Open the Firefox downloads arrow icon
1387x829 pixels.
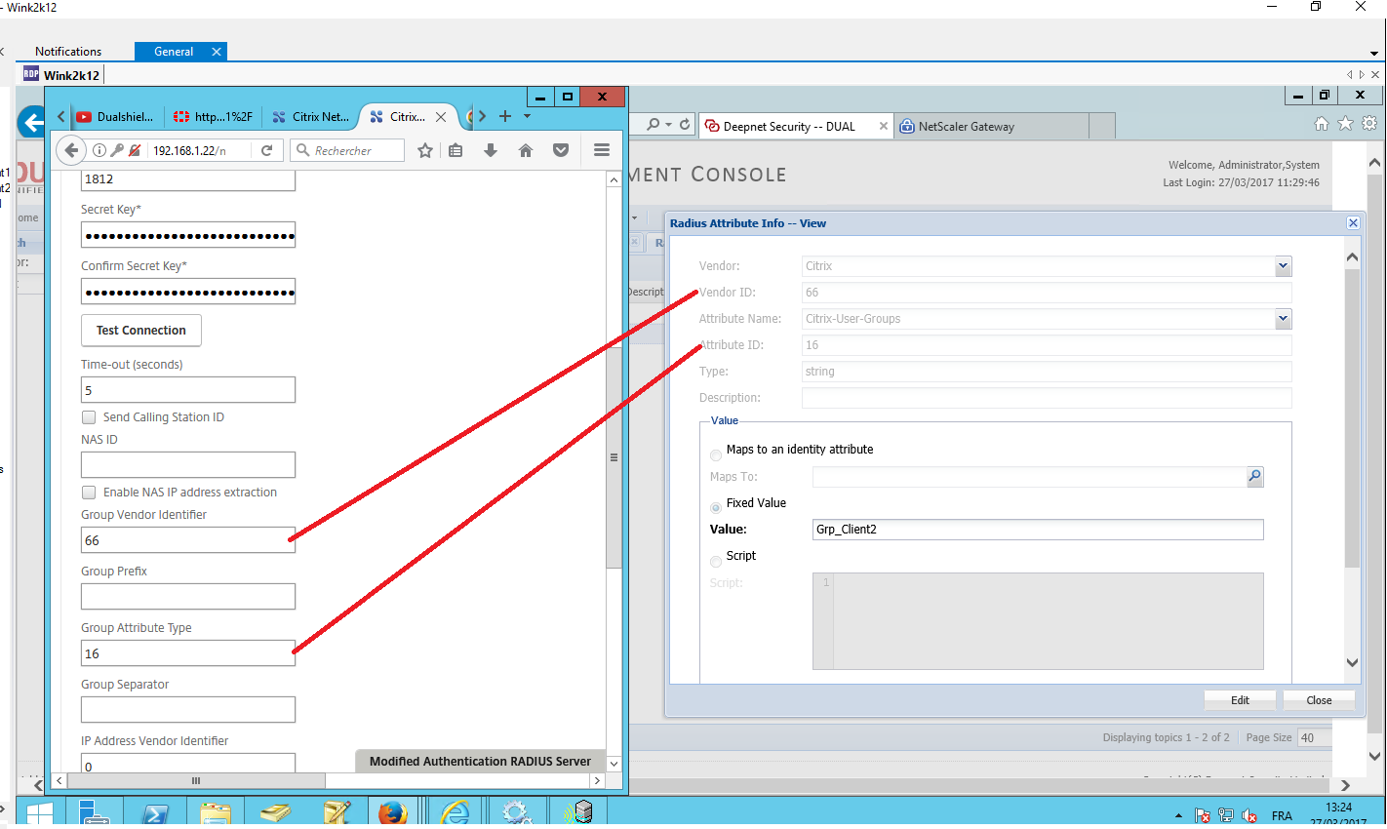pyautogui.click(x=491, y=150)
